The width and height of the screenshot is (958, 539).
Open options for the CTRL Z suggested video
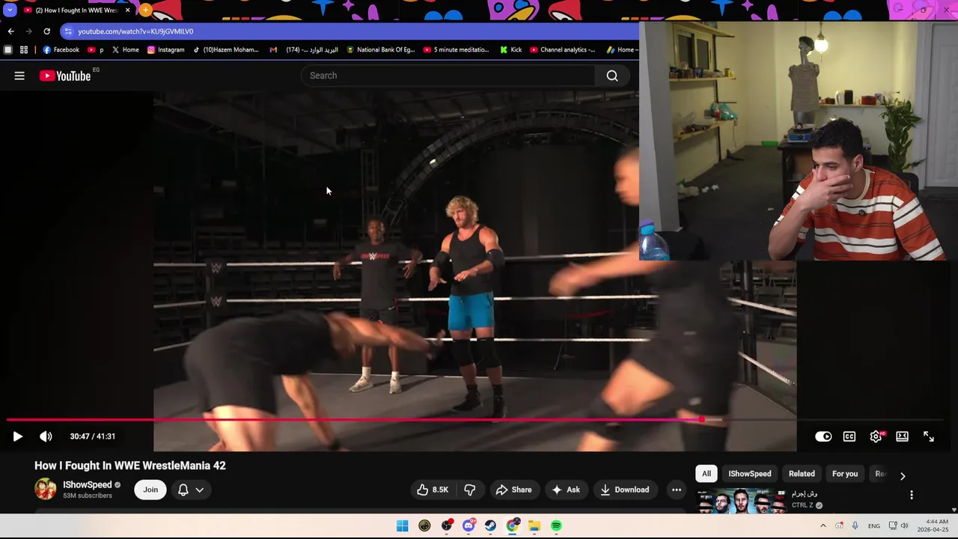912,495
